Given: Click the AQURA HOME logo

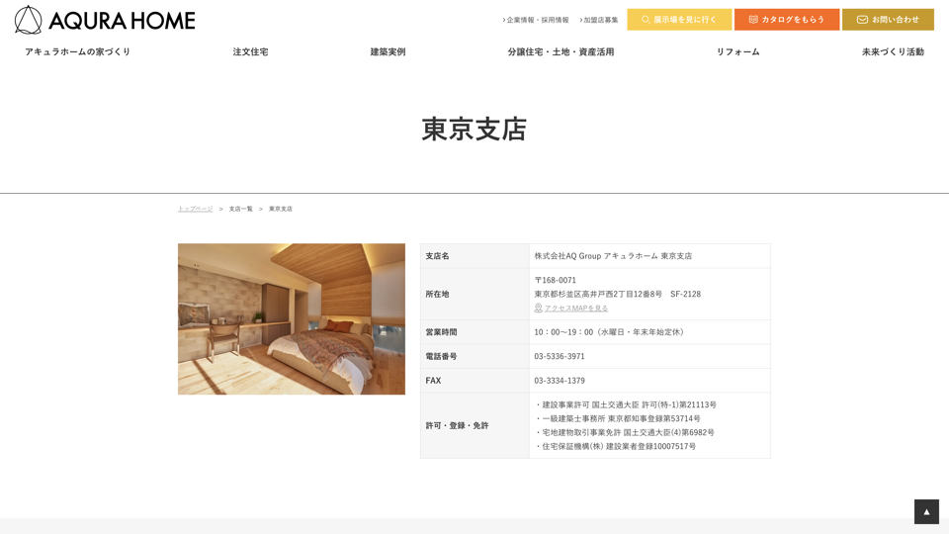Looking at the screenshot, I should pyautogui.click(x=105, y=20).
